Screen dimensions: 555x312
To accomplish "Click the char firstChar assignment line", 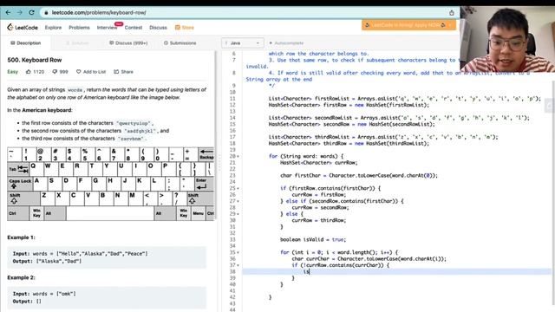I will pyautogui.click(x=359, y=175).
